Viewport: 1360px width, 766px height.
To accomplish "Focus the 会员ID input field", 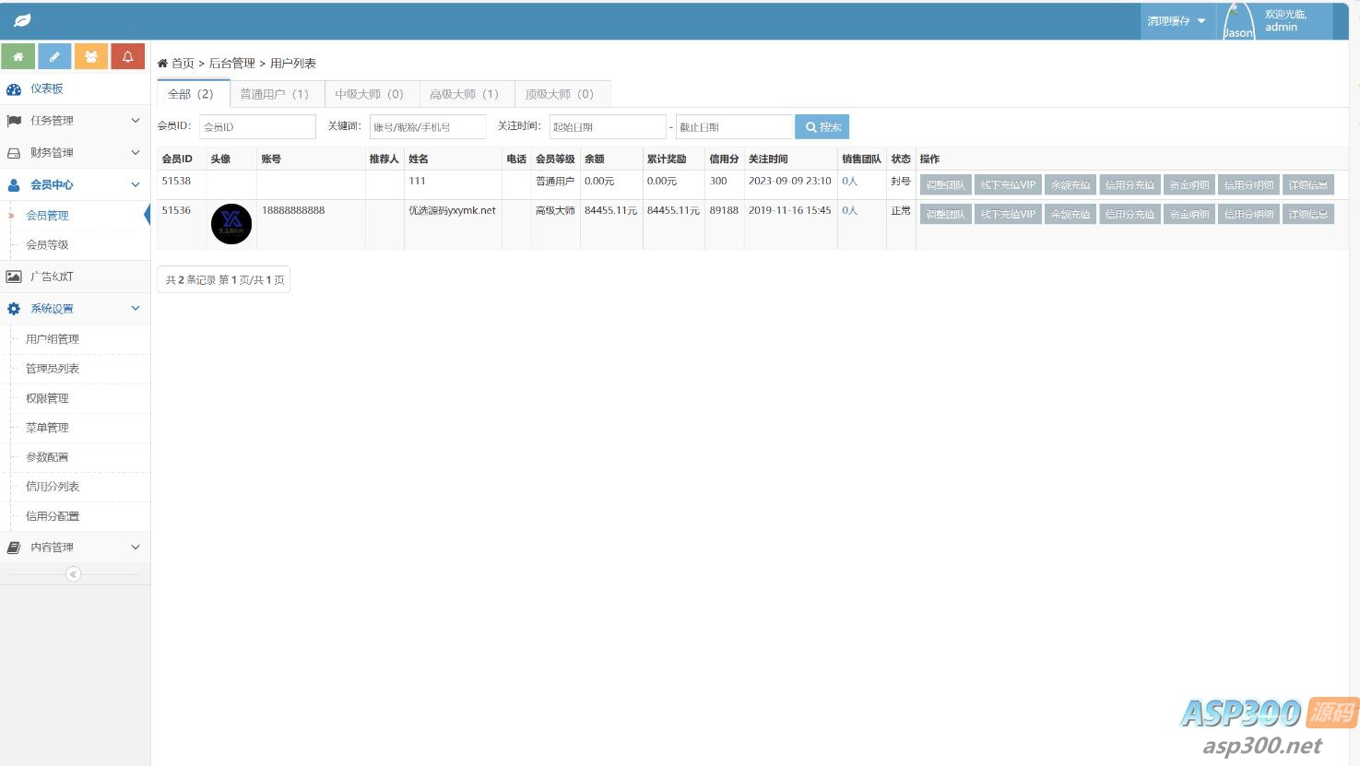I will [x=257, y=127].
